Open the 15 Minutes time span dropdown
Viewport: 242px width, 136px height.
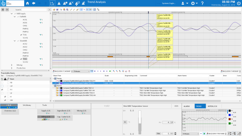click(x=81, y=71)
